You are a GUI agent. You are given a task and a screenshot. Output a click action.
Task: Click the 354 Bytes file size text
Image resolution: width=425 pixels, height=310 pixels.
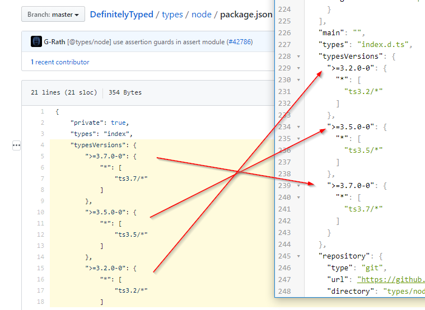(125, 92)
